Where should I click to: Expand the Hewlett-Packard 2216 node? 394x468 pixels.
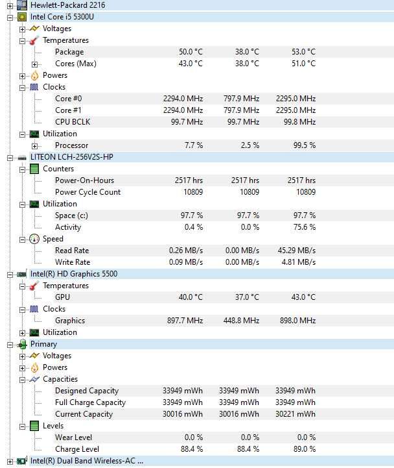tap(10, 6)
